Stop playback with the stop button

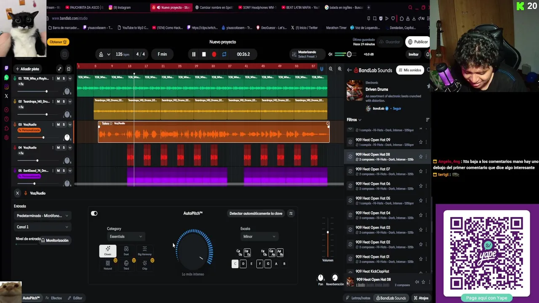(x=204, y=54)
